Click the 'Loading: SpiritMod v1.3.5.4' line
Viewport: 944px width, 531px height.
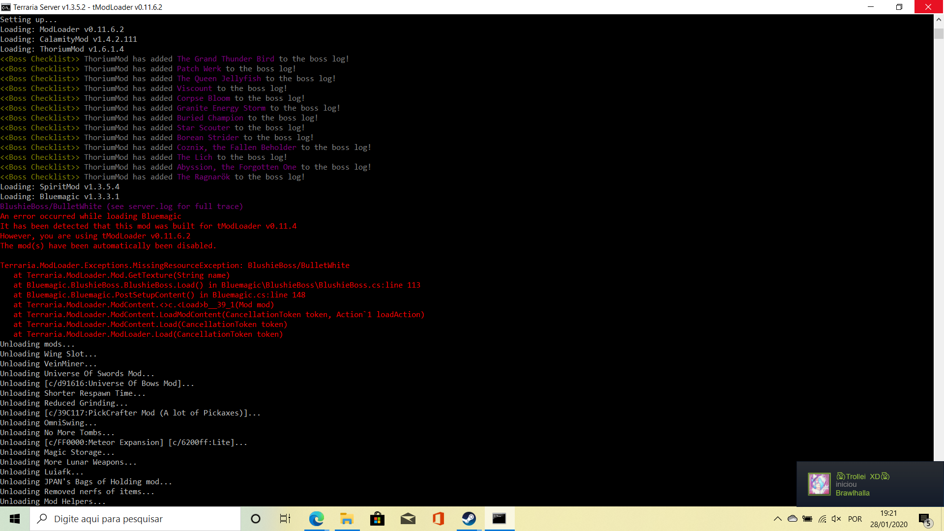click(x=60, y=187)
